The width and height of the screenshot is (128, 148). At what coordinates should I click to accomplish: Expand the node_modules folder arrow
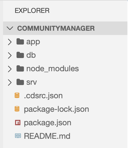[10, 69]
